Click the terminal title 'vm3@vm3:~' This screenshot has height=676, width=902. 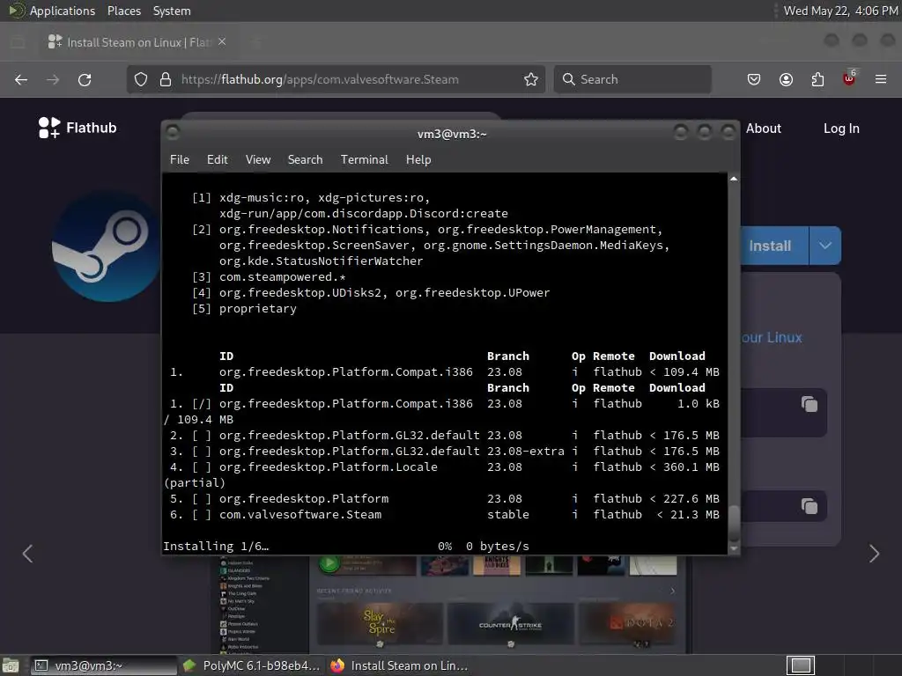tap(452, 134)
